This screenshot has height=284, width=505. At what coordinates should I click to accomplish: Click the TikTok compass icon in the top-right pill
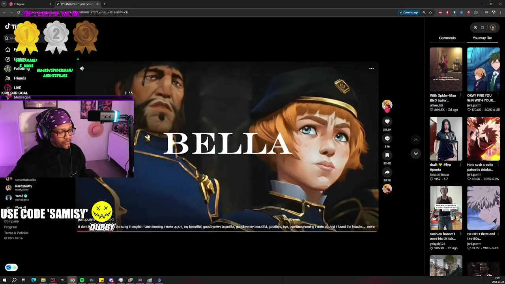(x=475, y=28)
